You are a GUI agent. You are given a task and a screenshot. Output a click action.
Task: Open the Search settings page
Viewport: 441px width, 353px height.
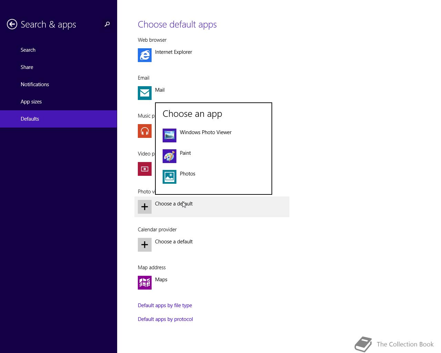(59, 50)
